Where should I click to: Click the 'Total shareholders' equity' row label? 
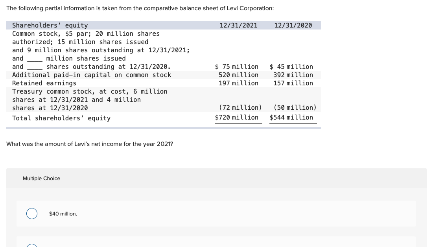[61, 118]
